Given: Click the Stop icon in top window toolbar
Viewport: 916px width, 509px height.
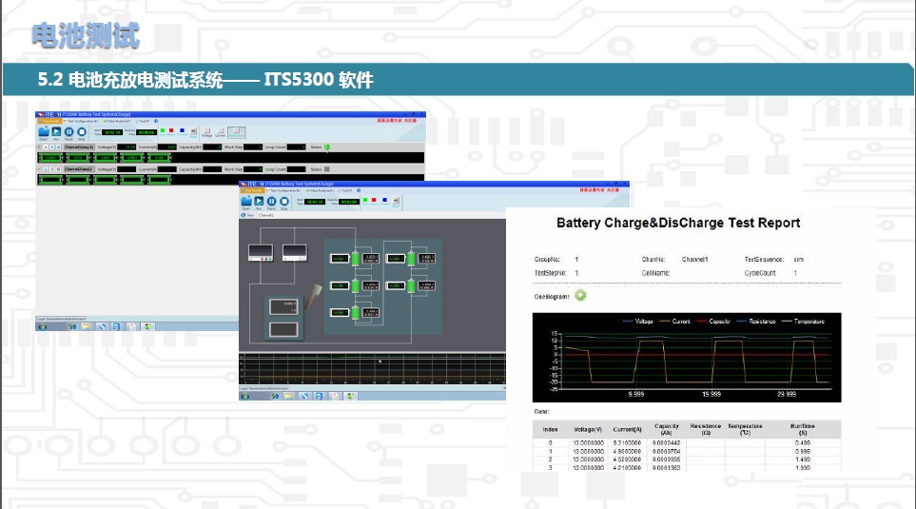Looking at the screenshot, I should 82,132.
